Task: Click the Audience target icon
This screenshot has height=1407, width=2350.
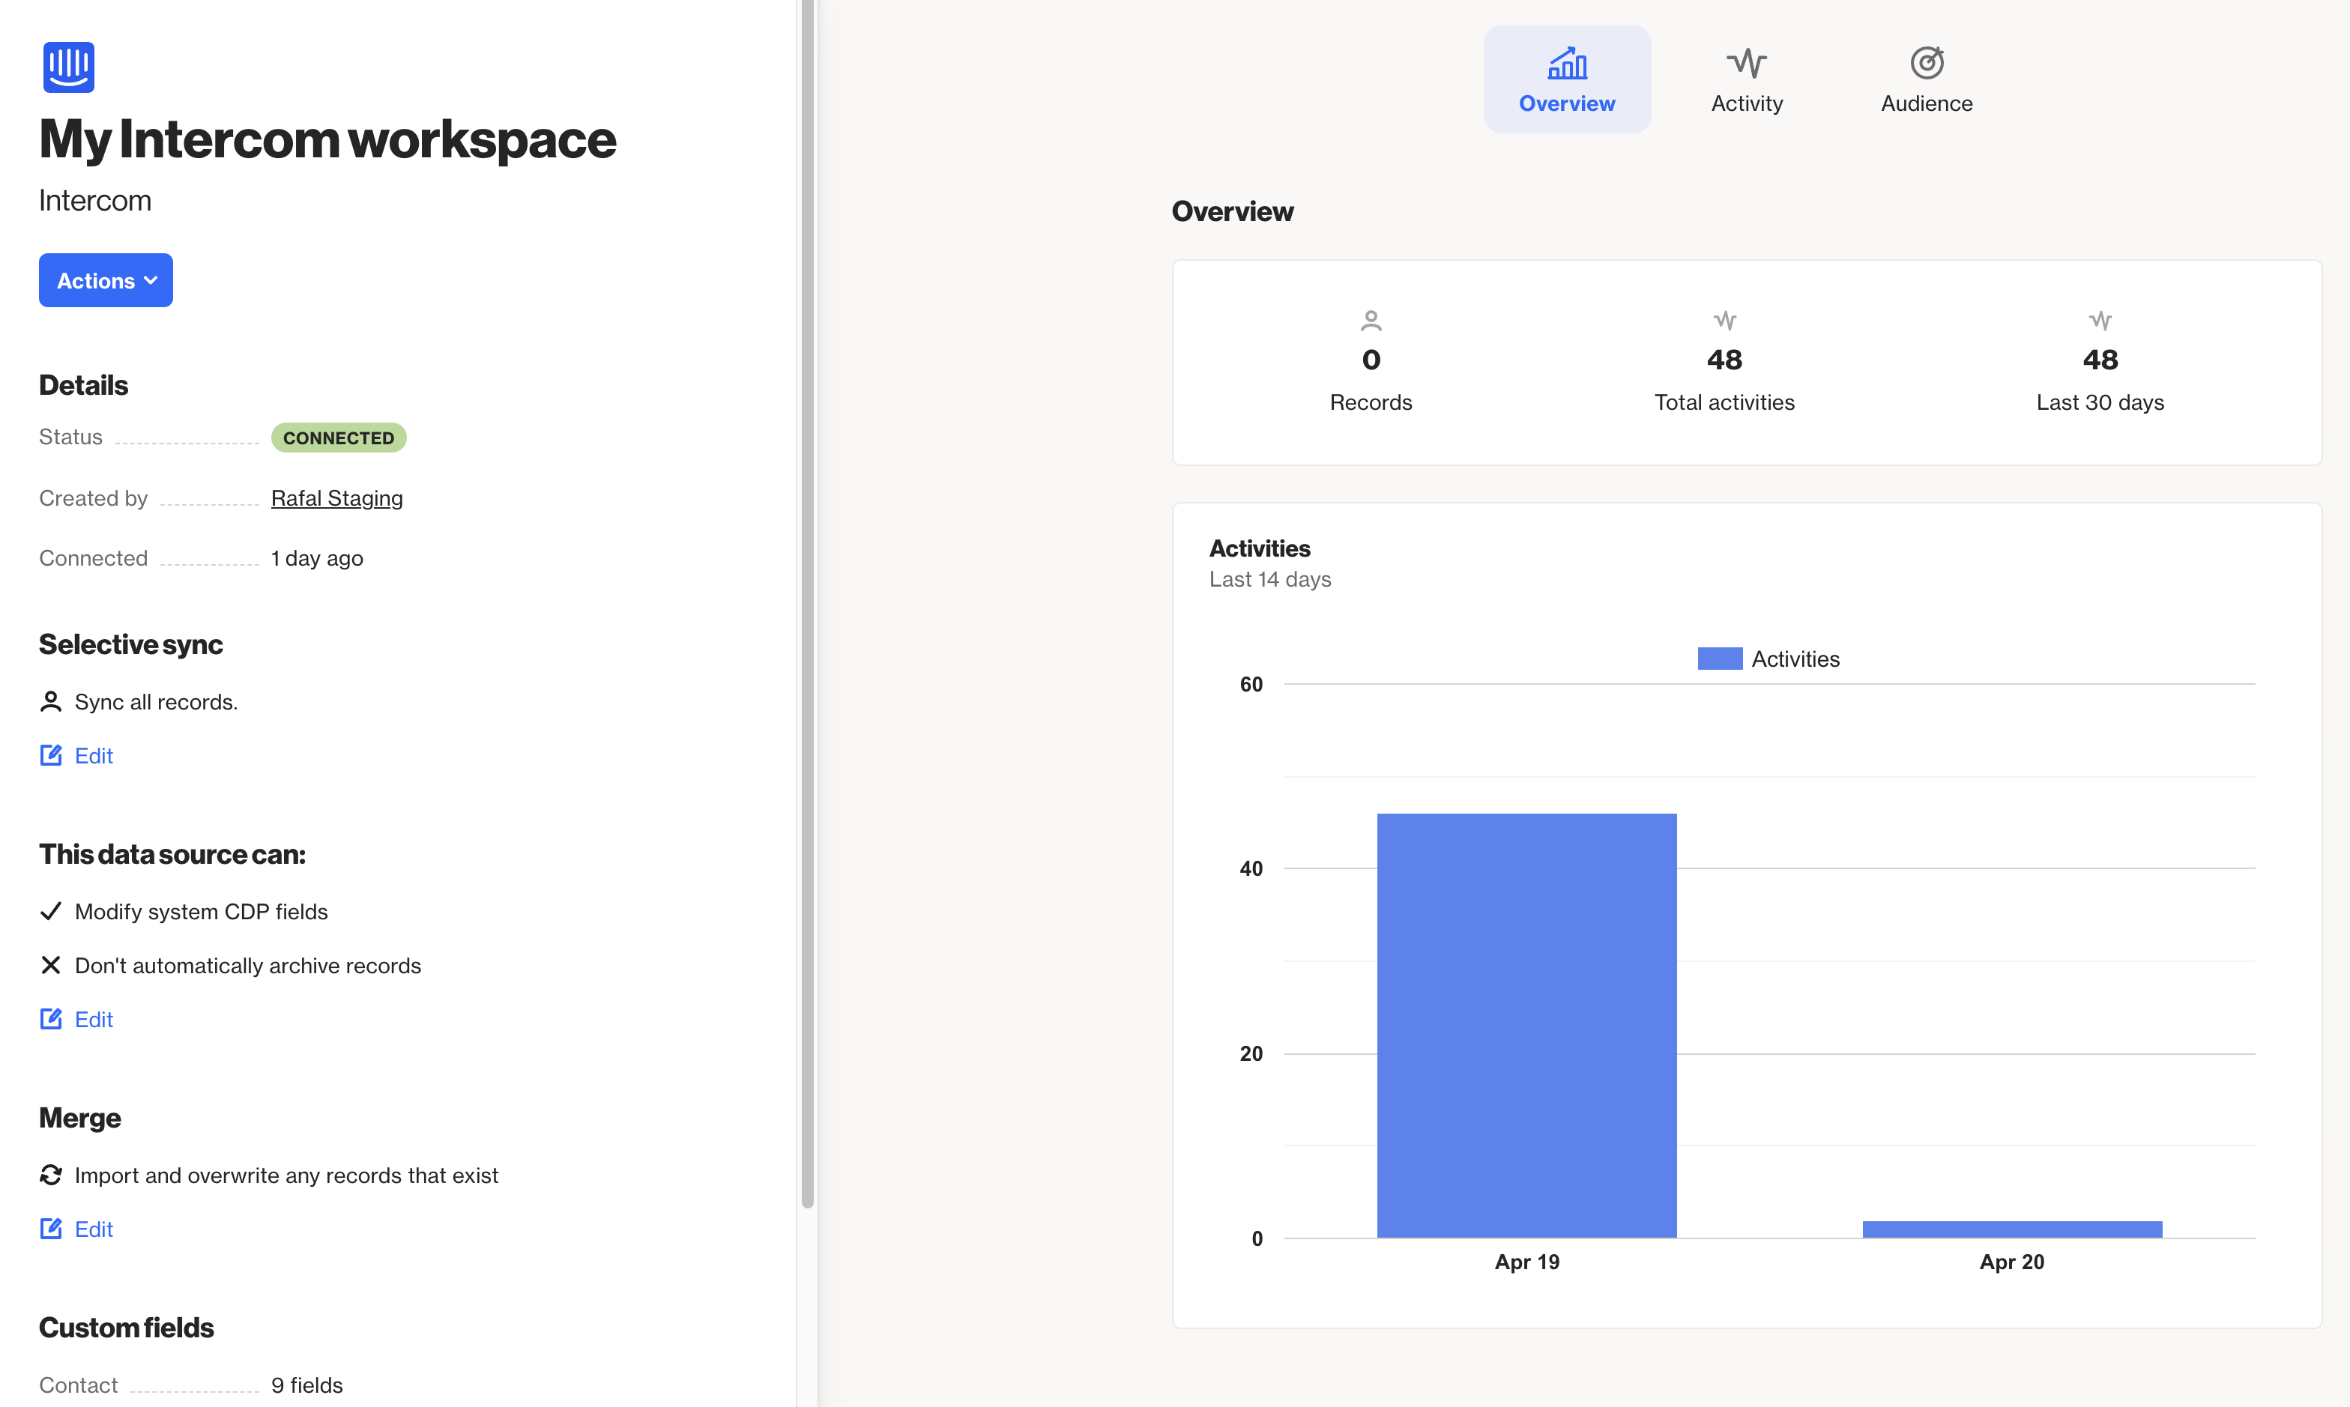Action: click(1926, 64)
